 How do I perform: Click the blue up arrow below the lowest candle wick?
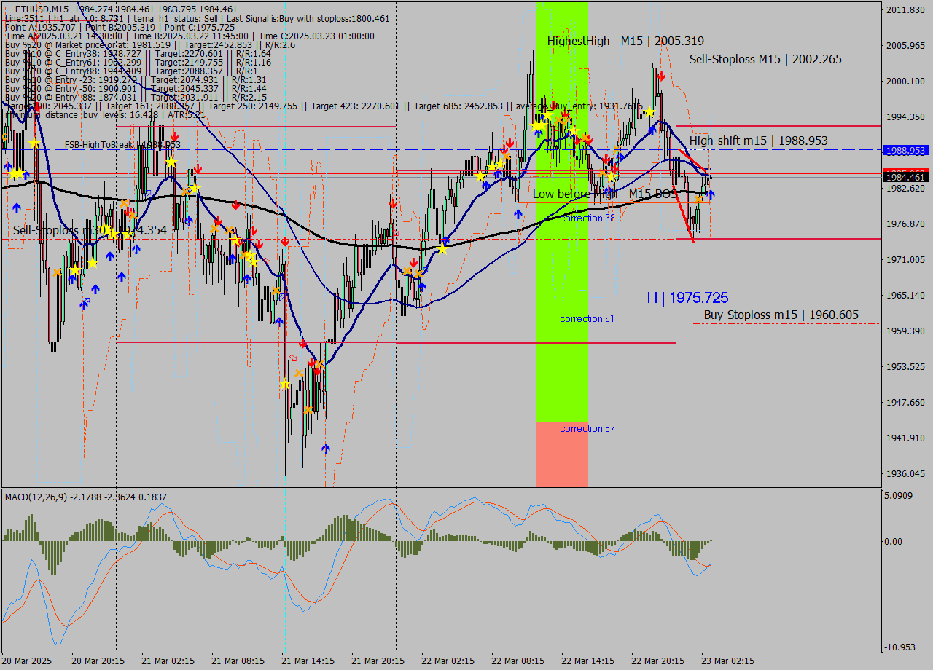point(326,449)
